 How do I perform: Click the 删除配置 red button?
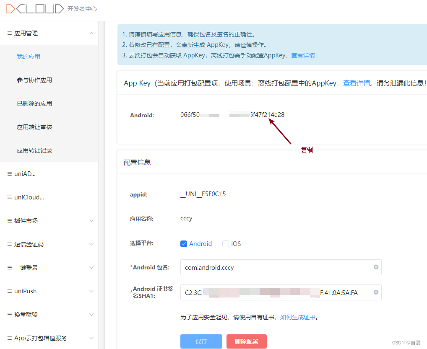(x=246, y=341)
